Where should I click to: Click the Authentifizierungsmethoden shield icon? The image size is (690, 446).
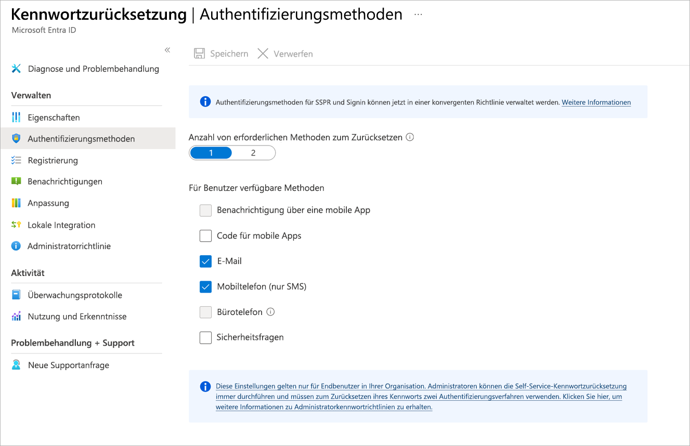click(16, 139)
